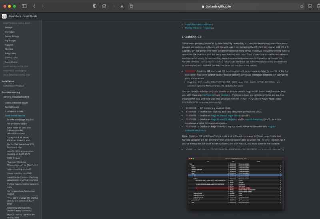Screen dimensions: 320x219
Task: Open Modify Windows' registry link
Action: pyautogui.click(x=199, y=28)
